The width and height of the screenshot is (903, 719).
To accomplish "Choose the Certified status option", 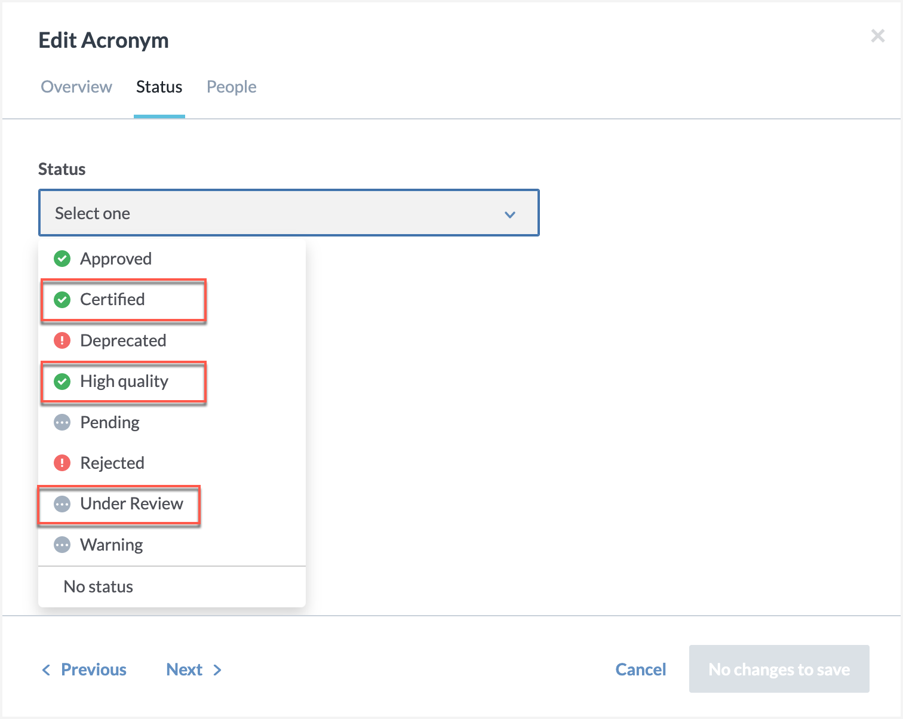I will pyautogui.click(x=172, y=299).
